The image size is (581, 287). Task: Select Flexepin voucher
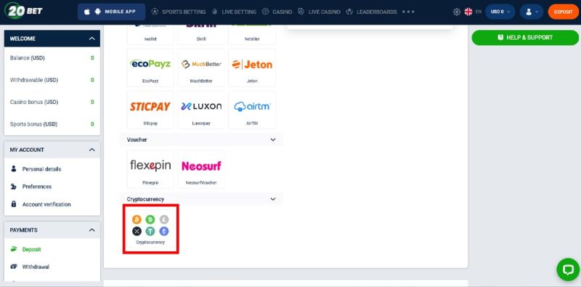click(x=150, y=169)
